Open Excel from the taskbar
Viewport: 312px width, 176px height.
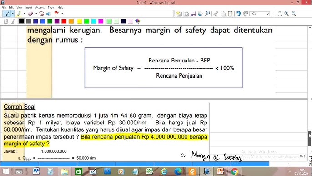click(x=150, y=171)
